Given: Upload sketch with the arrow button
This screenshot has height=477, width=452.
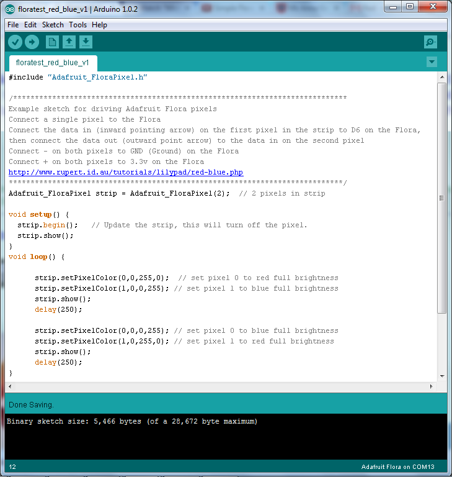Looking at the screenshot, I should [x=32, y=42].
